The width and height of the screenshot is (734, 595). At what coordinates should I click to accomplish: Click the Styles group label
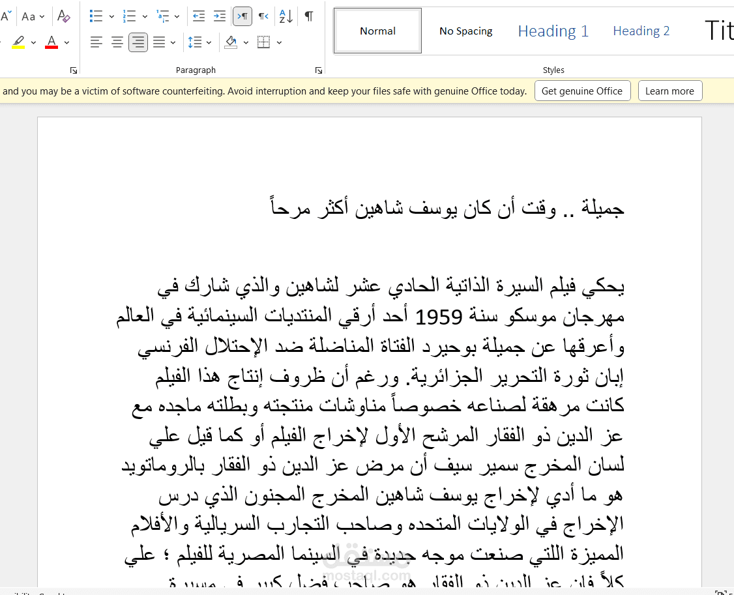(553, 70)
